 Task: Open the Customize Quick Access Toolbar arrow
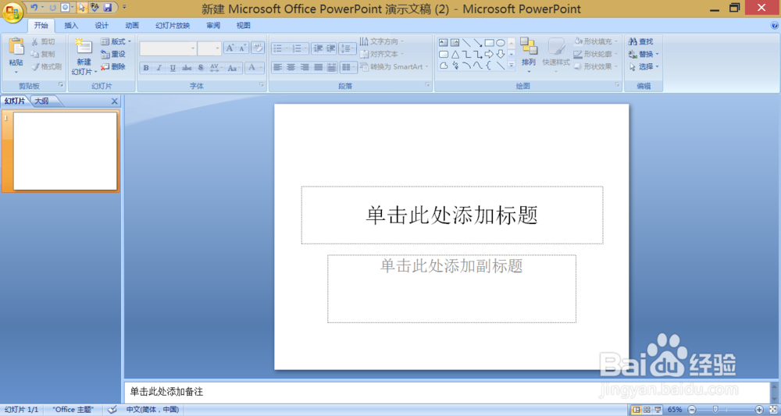[x=124, y=8]
